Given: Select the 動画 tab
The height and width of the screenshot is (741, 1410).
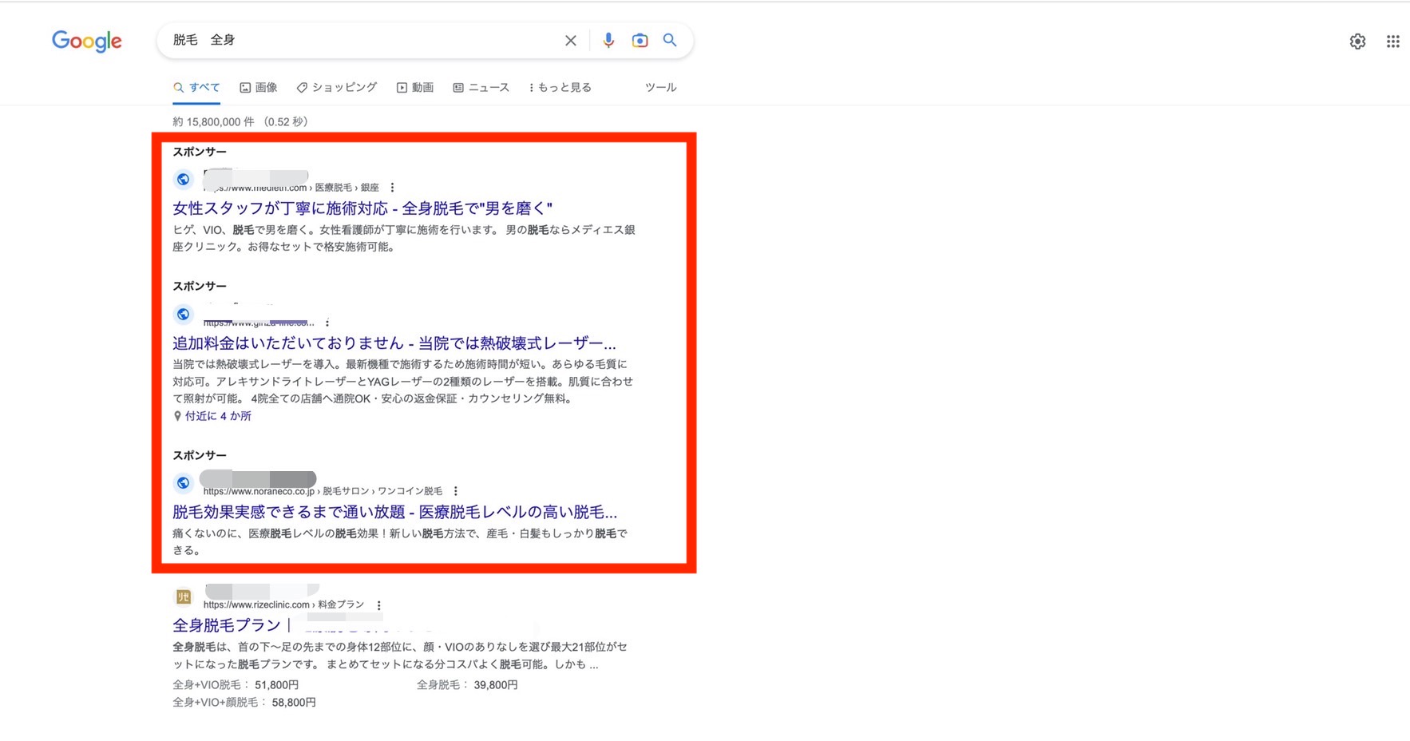Looking at the screenshot, I should (x=415, y=88).
